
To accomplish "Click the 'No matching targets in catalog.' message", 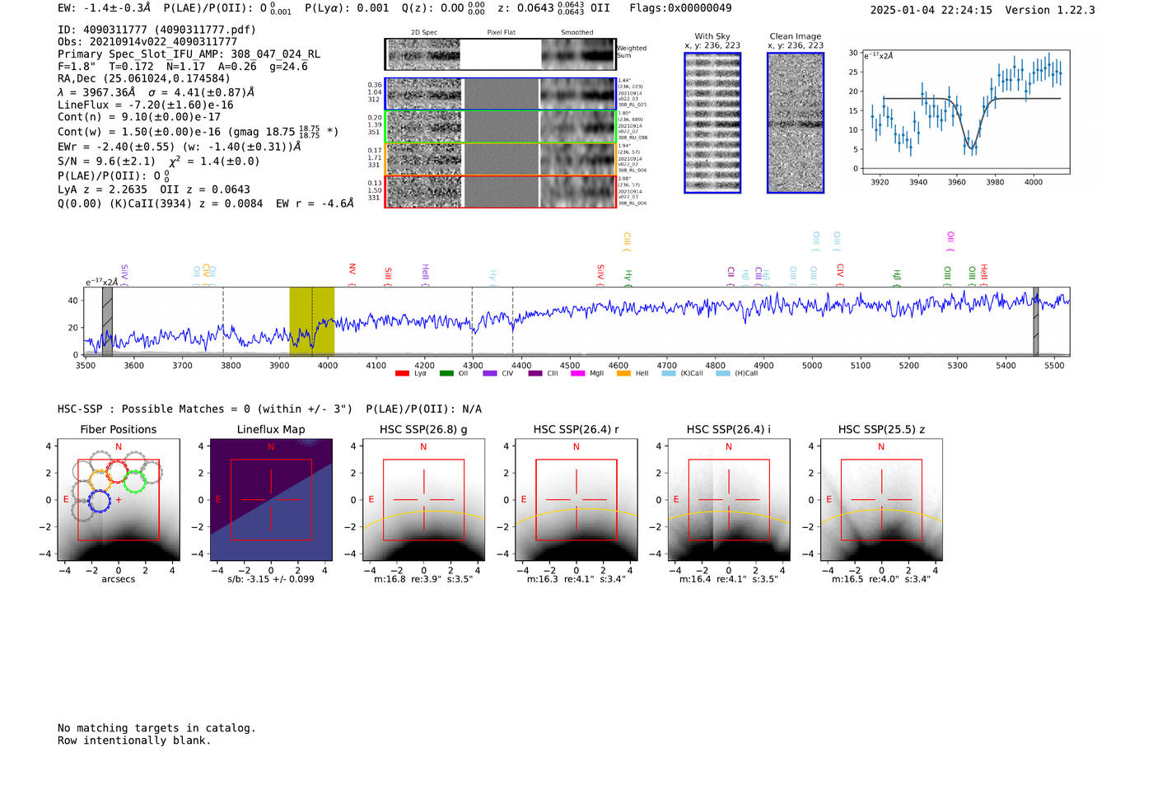I will point(156,728).
